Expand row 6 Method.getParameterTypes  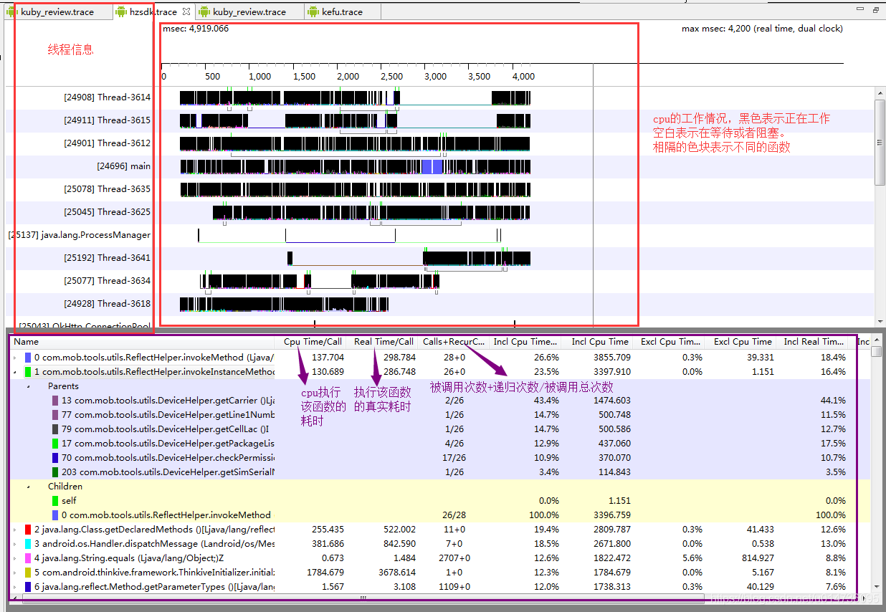pos(16,586)
